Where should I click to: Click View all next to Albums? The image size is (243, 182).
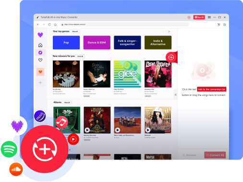(67, 102)
